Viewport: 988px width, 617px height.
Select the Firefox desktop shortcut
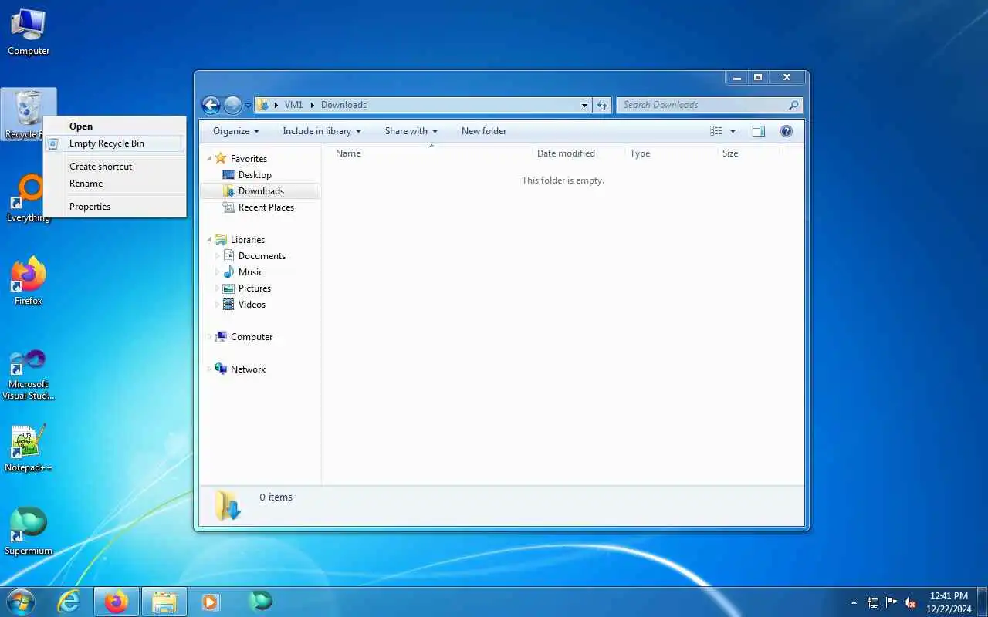pos(29,281)
